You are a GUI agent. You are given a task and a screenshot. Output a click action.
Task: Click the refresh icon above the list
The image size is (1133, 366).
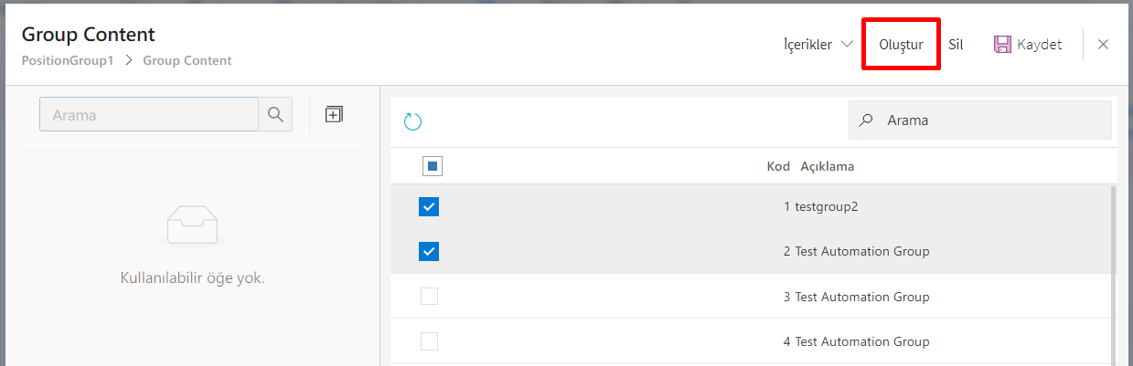click(x=412, y=121)
